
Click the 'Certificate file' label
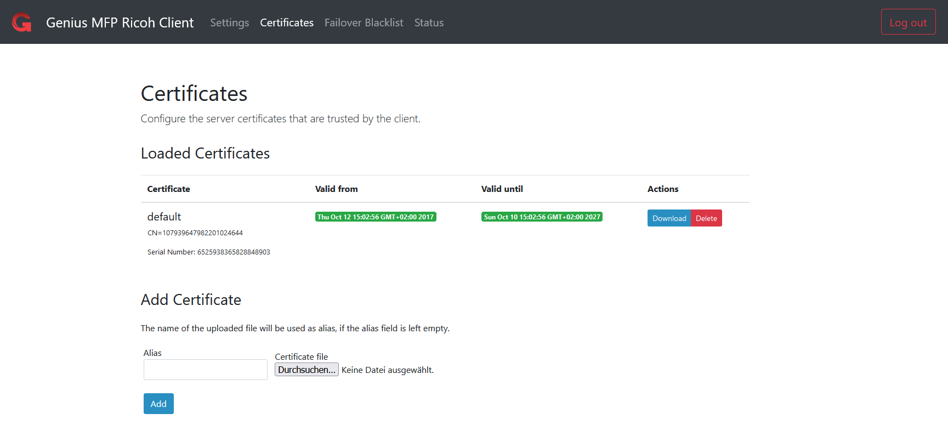pos(302,357)
